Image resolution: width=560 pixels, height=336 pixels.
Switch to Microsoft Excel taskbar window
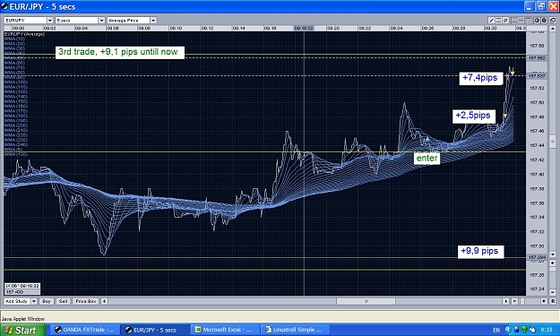click(225, 330)
